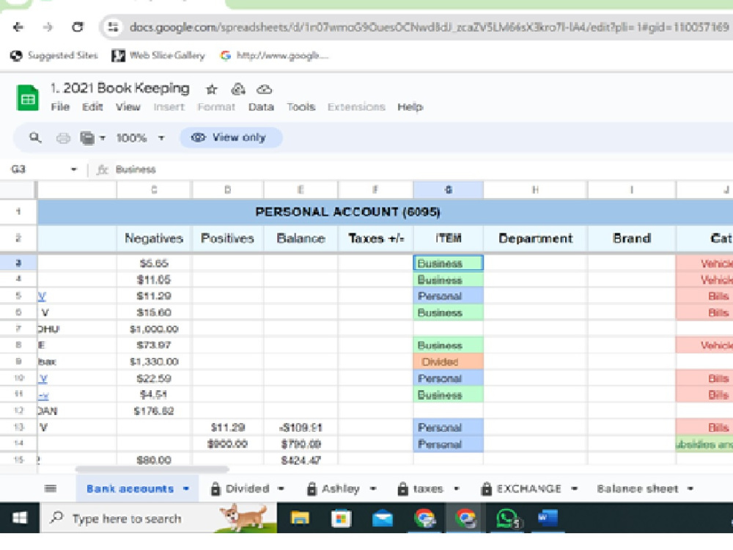
Task: Click the Google Sheets home logo
Action: coord(27,98)
